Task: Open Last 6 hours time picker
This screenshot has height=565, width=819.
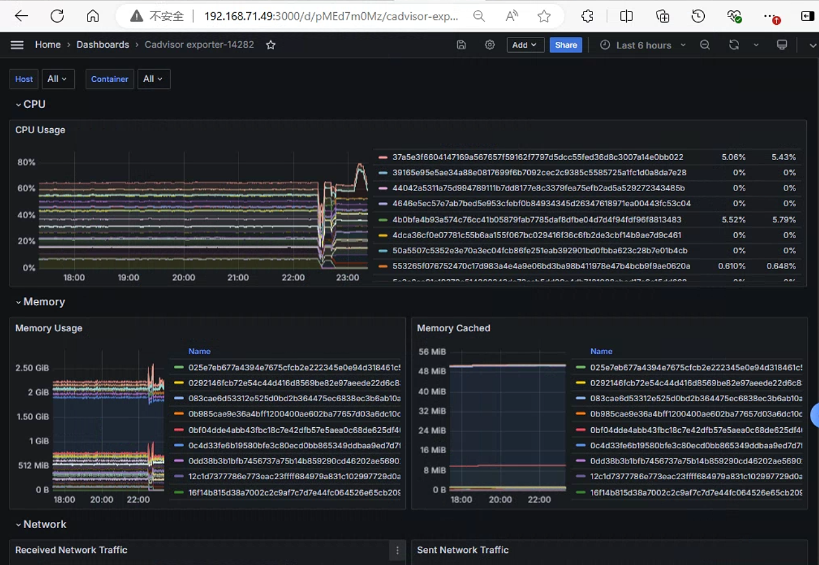Action: pyautogui.click(x=643, y=45)
